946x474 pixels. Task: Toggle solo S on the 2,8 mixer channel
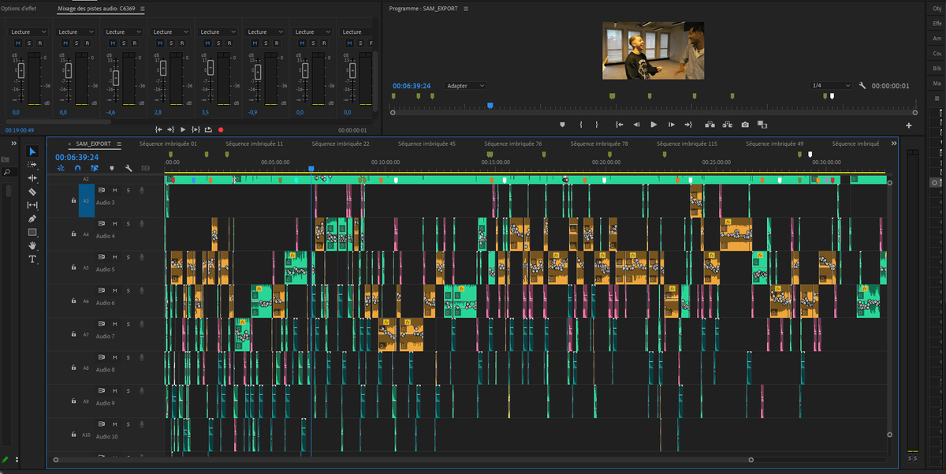170,43
